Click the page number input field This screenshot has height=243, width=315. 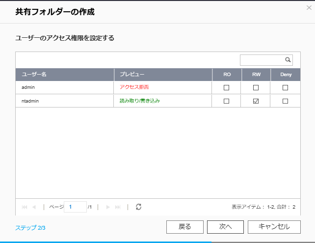(x=76, y=207)
